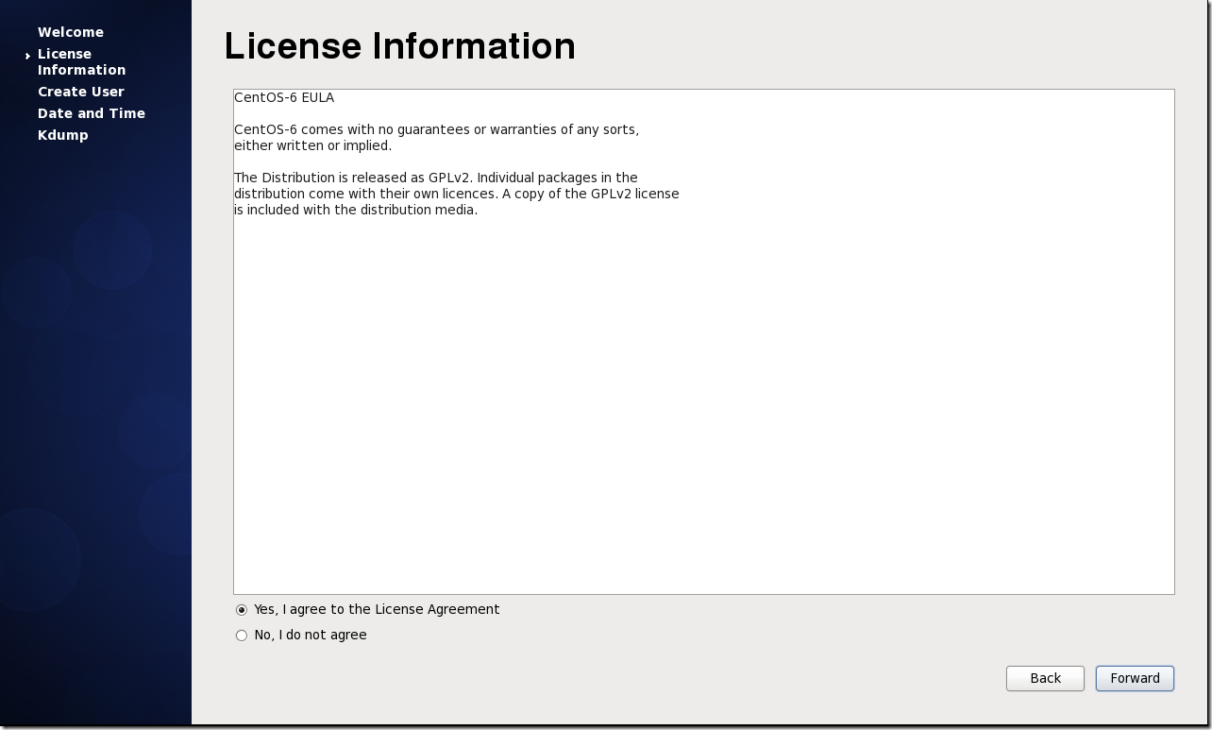Viewport: 1212px width, 730px height.
Task: Click the arrow marker beside License Information
Action: pyautogui.click(x=28, y=57)
